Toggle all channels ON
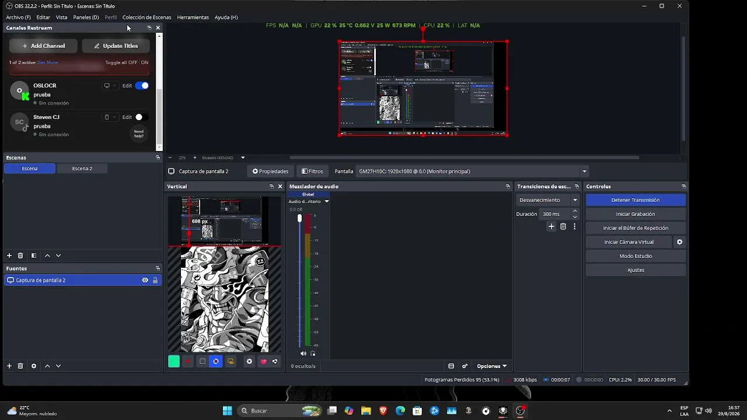 tap(145, 62)
